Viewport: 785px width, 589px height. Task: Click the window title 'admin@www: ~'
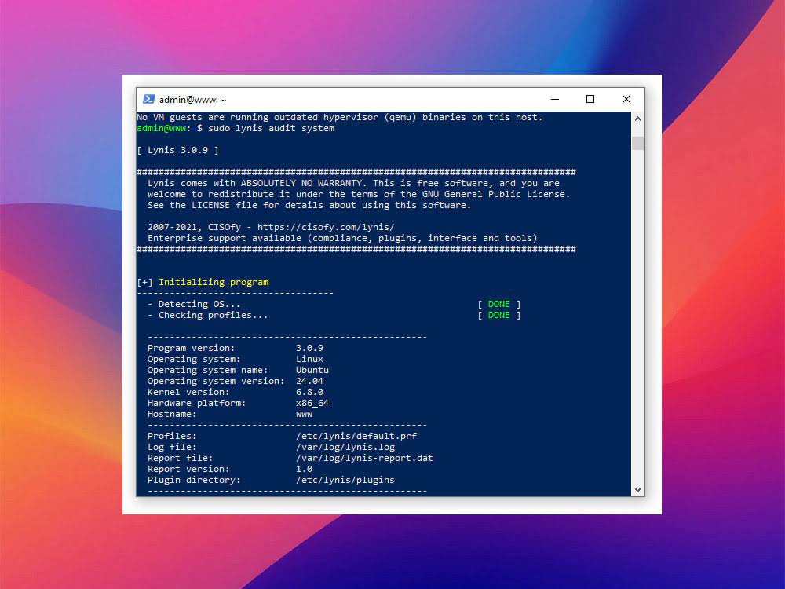point(193,100)
